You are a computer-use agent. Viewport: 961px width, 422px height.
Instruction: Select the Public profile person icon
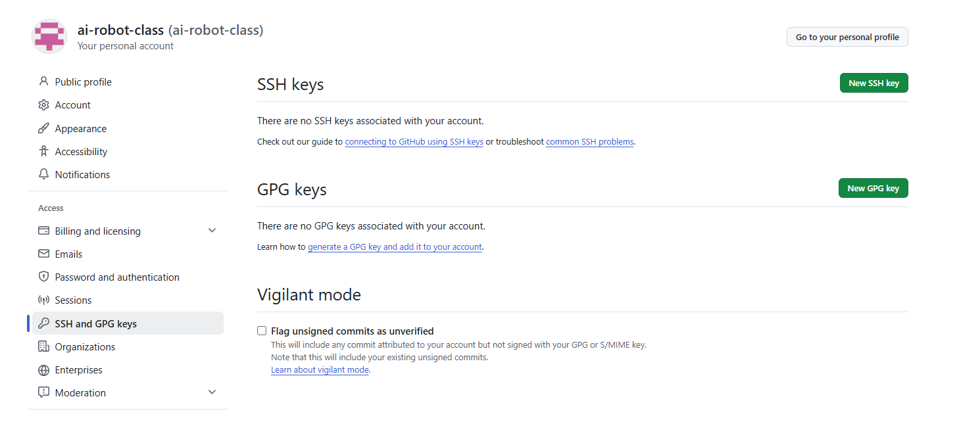point(43,81)
